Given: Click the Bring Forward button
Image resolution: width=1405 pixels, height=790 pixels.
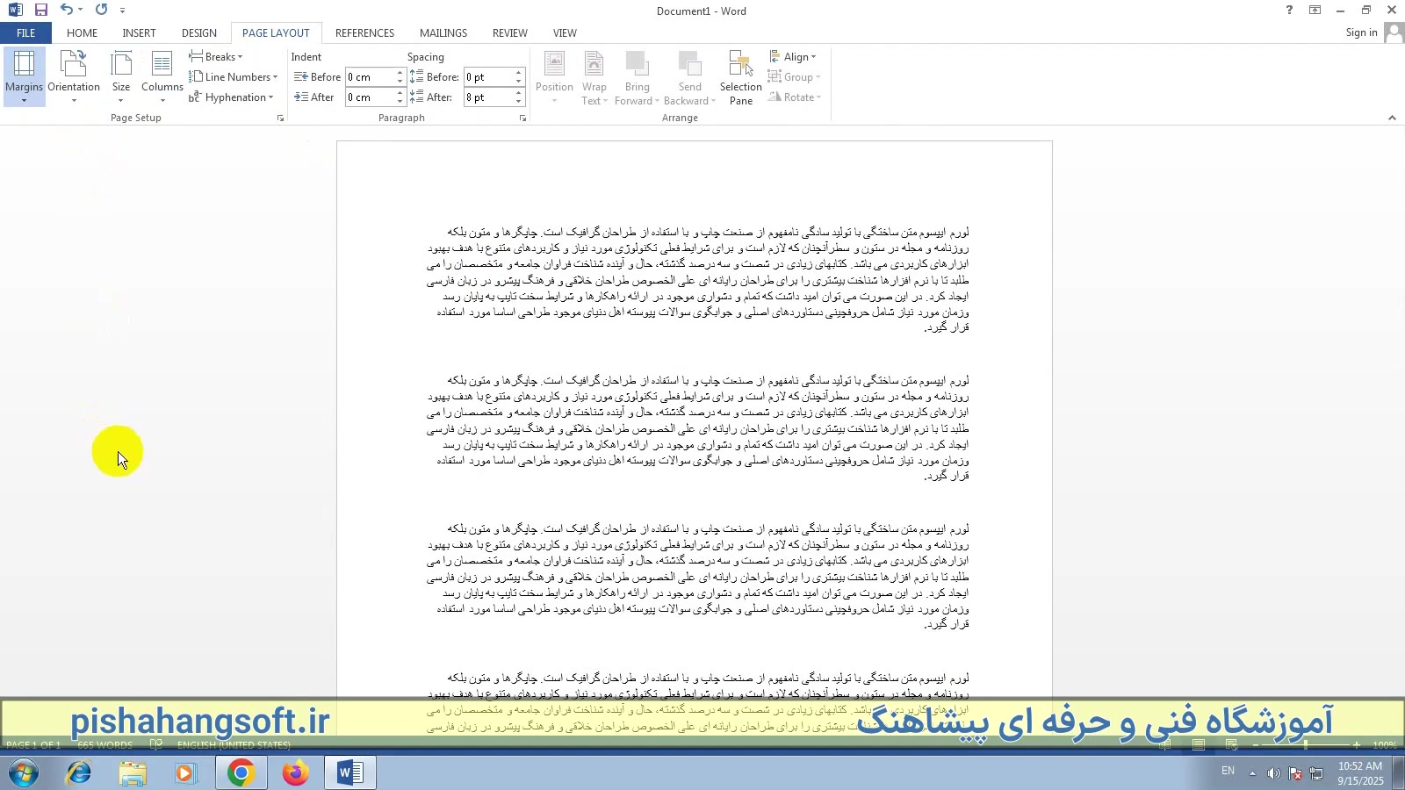Looking at the screenshot, I should point(638,77).
